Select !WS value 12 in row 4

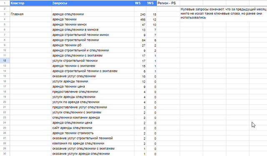click(151, 20)
